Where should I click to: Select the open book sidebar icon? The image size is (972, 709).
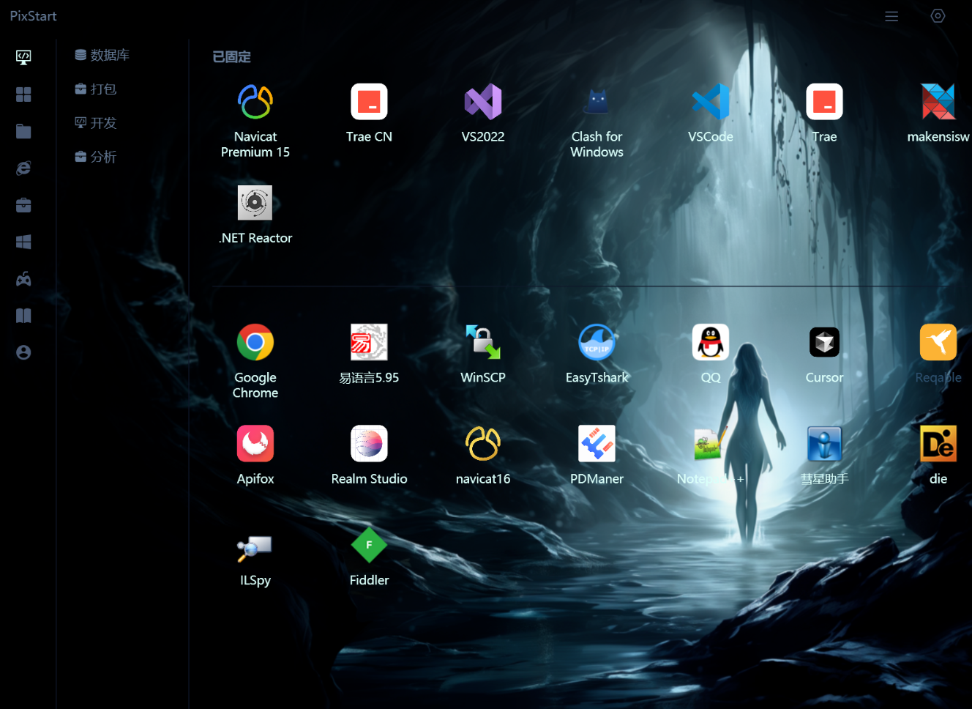click(x=23, y=316)
